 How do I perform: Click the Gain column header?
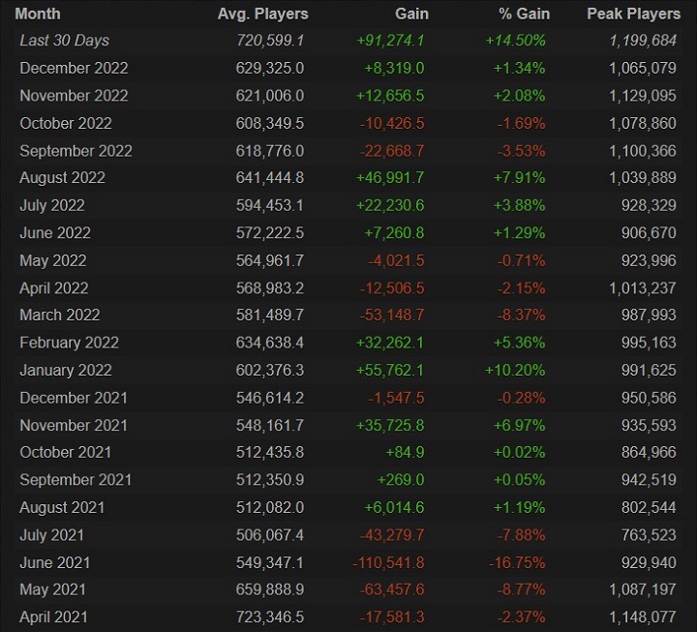click(409, 15)
